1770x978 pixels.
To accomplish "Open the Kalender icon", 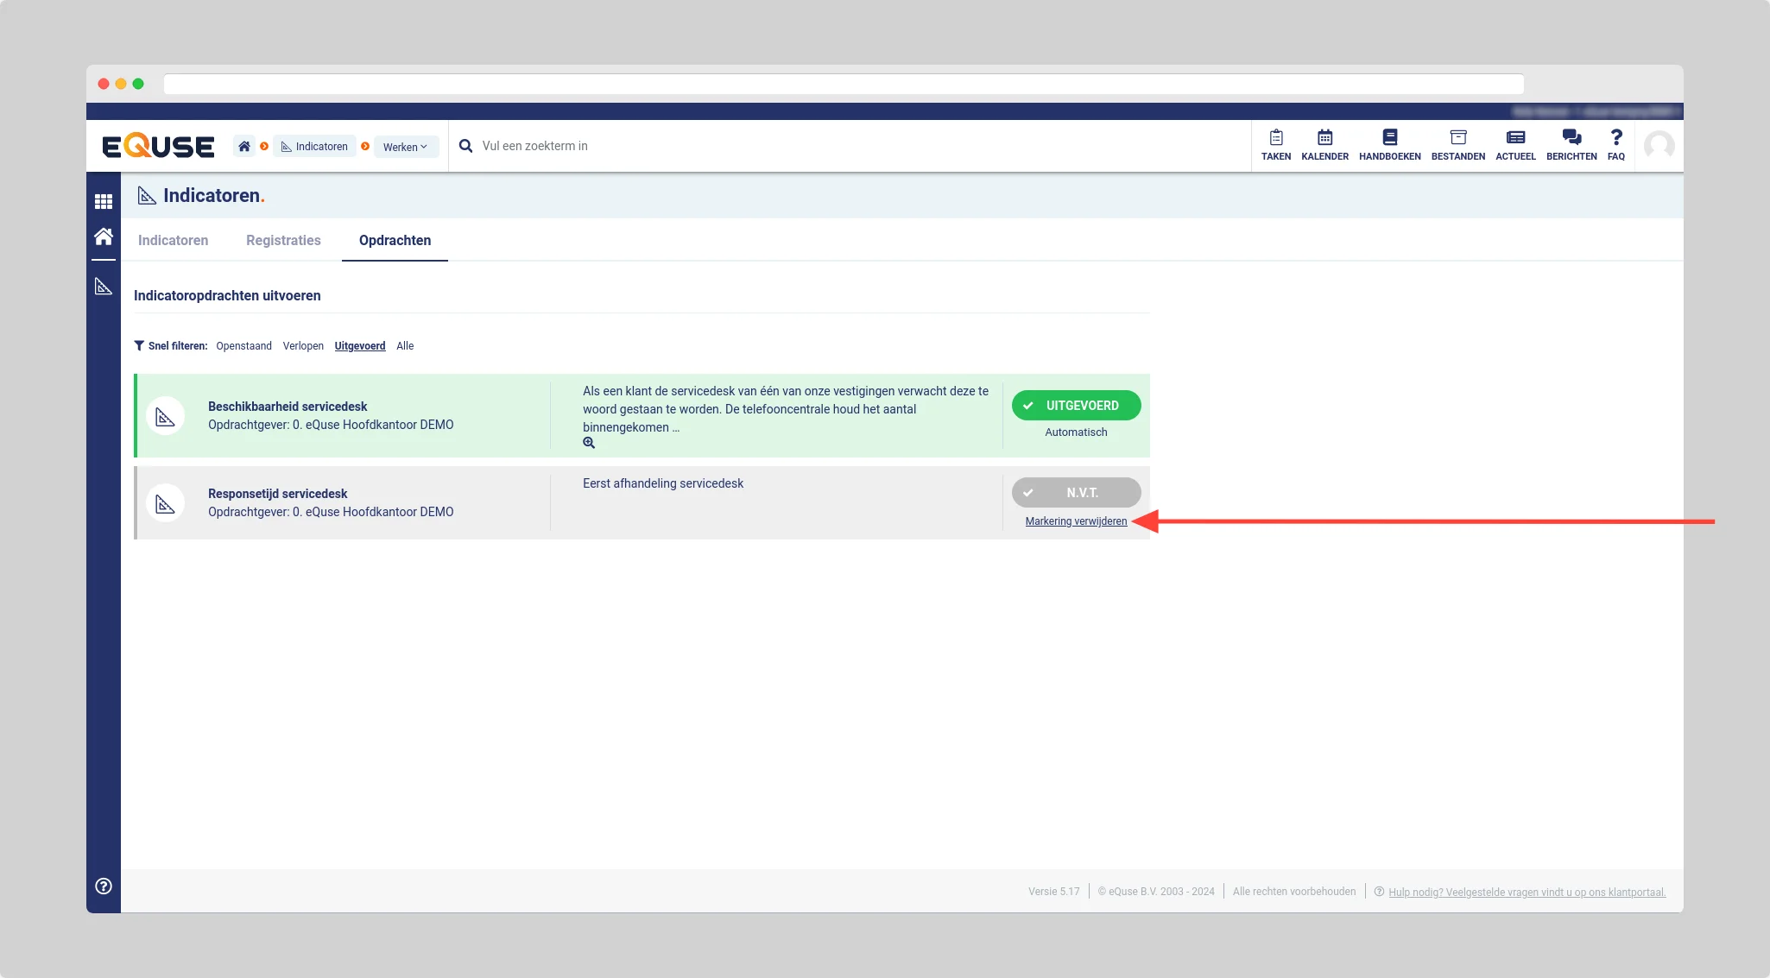I will pyautogui.click(x=1324, y=144).
